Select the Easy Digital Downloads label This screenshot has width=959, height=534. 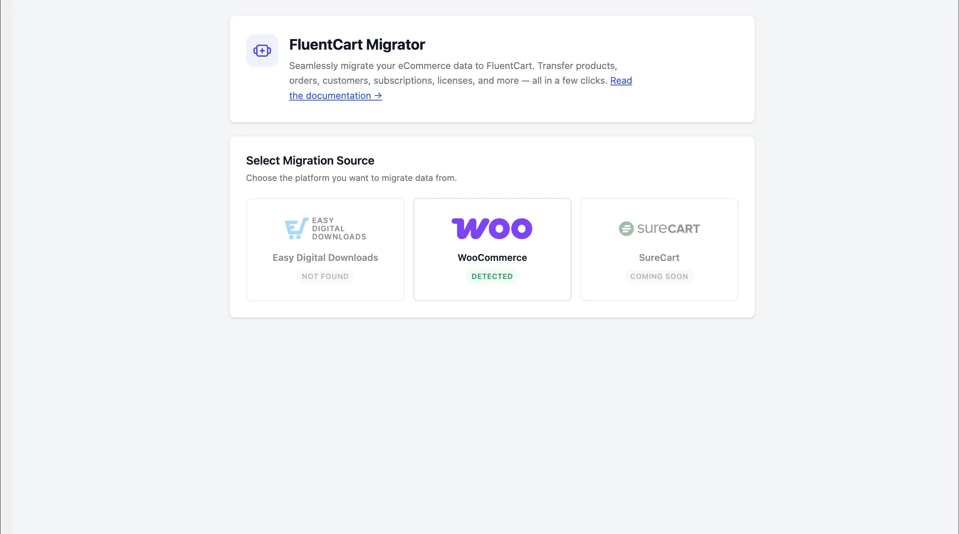click(325, 258)
